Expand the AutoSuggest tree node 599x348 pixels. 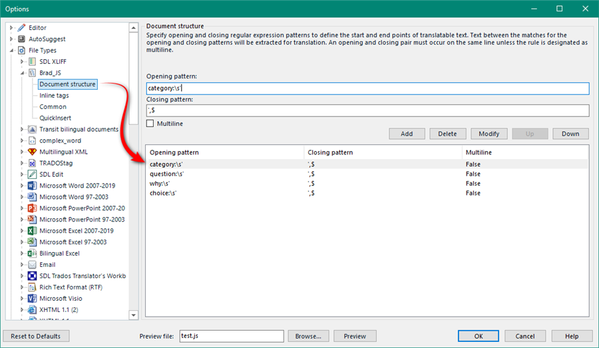[11, 39]
